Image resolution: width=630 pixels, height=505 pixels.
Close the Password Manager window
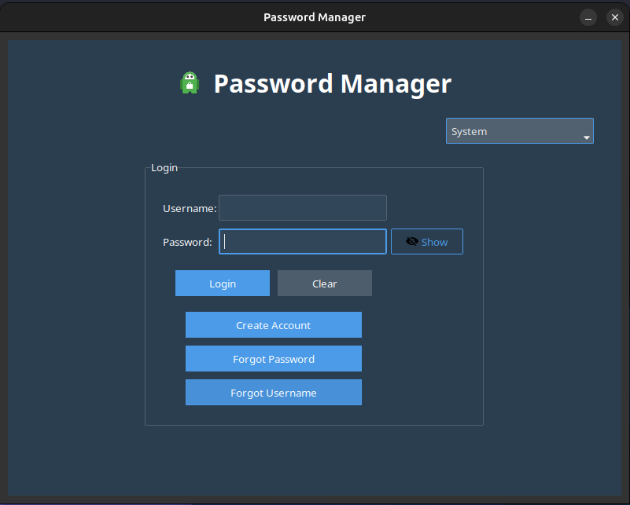pyautogui.click(x=614, y=17)
